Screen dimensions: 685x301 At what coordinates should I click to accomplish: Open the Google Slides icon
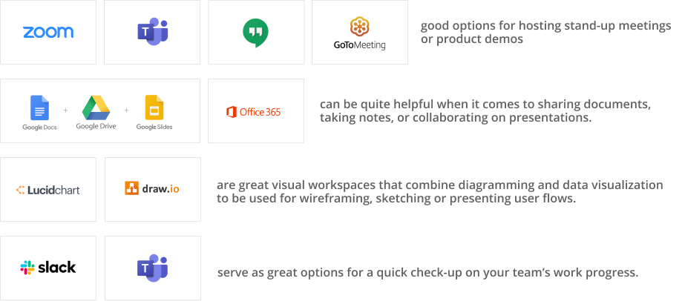point(154,107)
